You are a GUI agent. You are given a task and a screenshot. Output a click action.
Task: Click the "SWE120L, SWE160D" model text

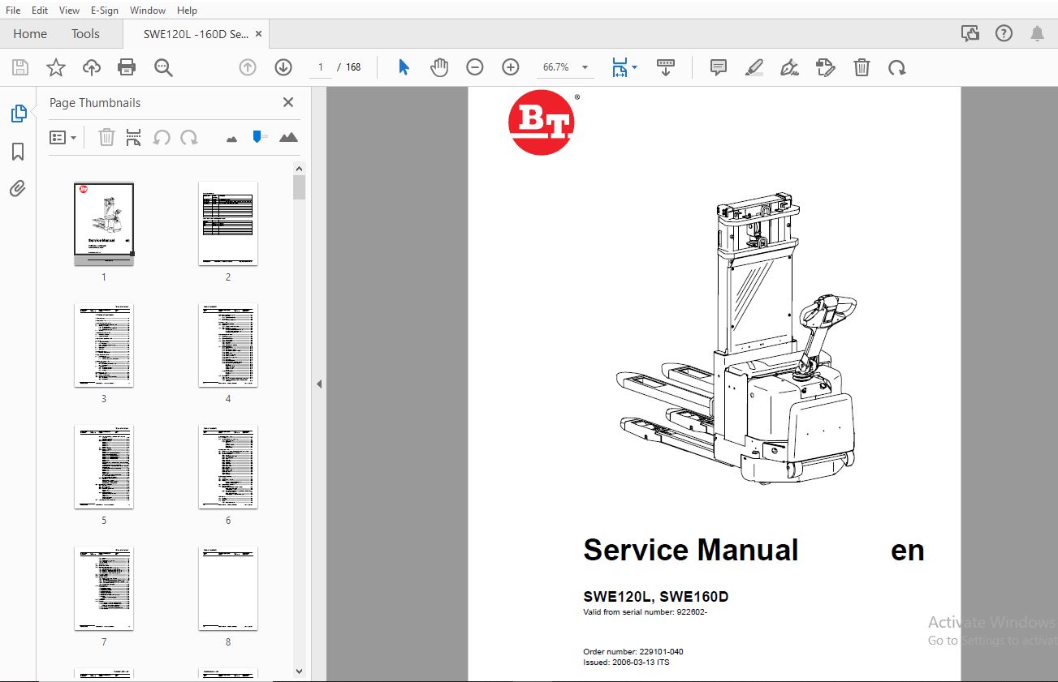[x=656, y=597]
